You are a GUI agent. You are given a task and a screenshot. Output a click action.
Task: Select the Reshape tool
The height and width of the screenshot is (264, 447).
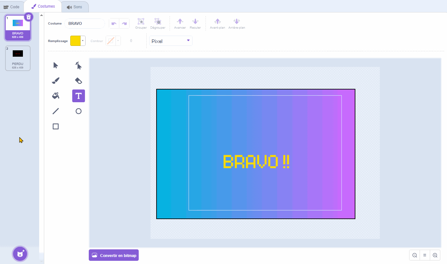pyautogui.click(x=78, y=66)
